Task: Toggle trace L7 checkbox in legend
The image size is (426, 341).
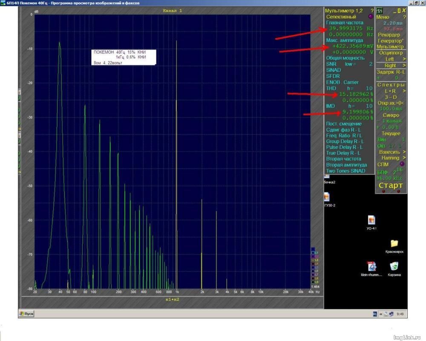Action: [x=313, y=275]
